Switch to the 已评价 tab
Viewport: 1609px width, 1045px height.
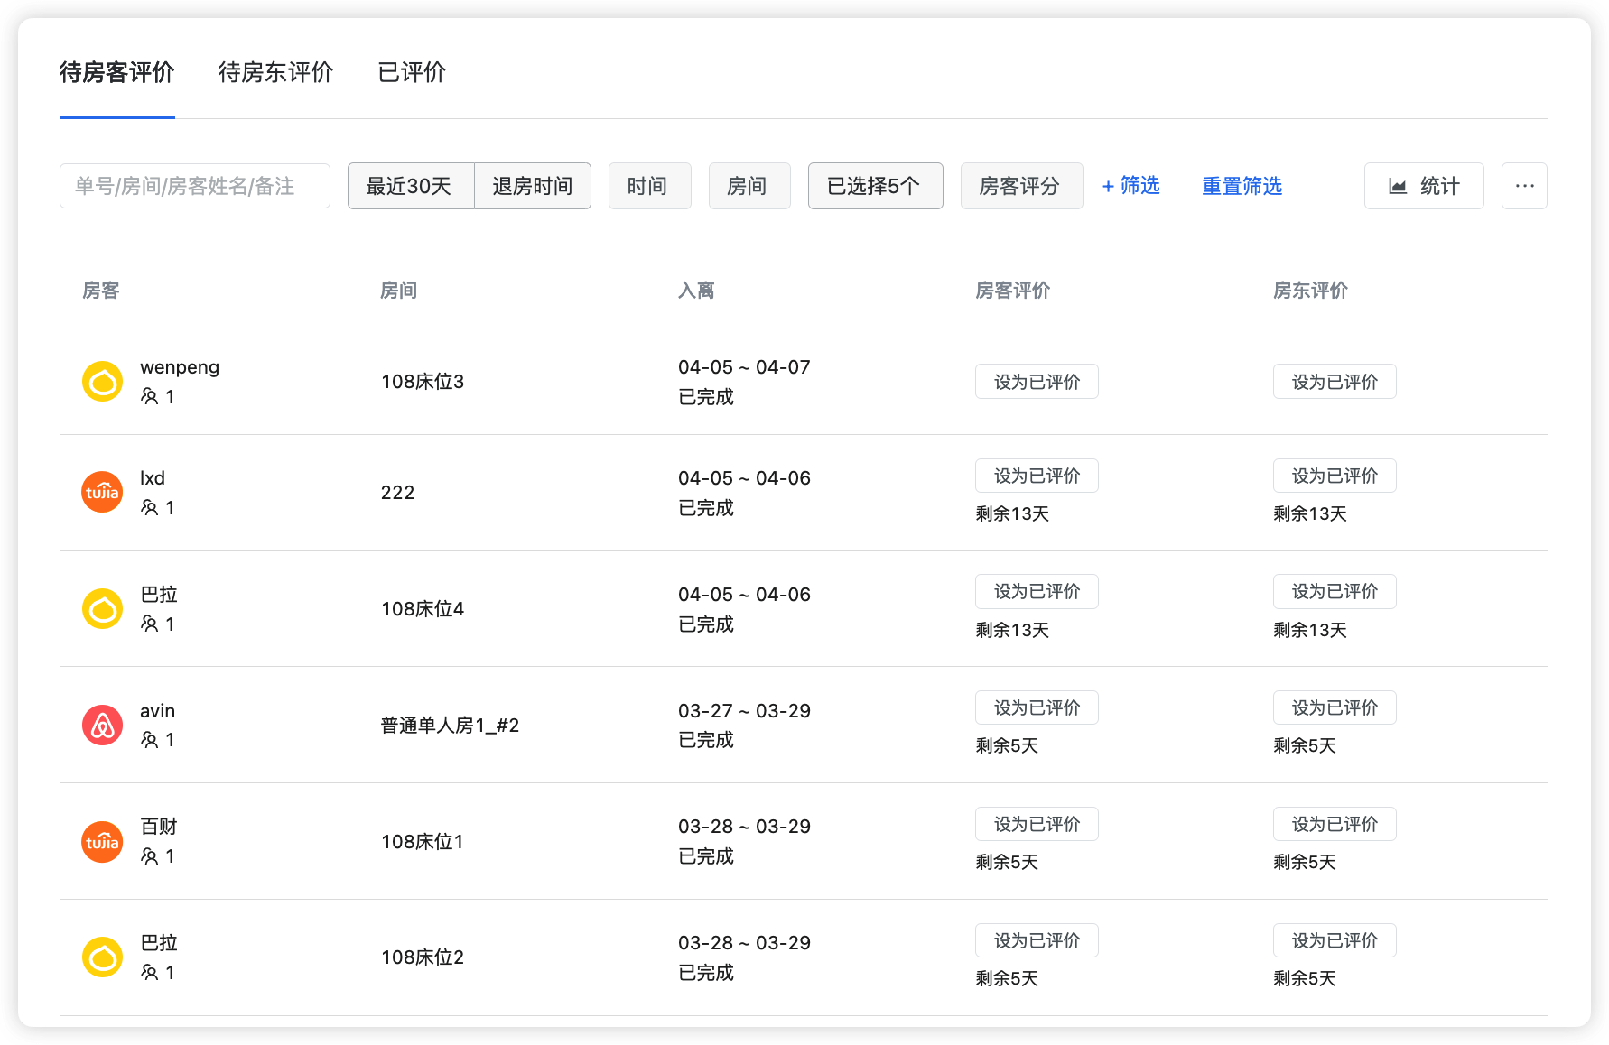[412, 72]
